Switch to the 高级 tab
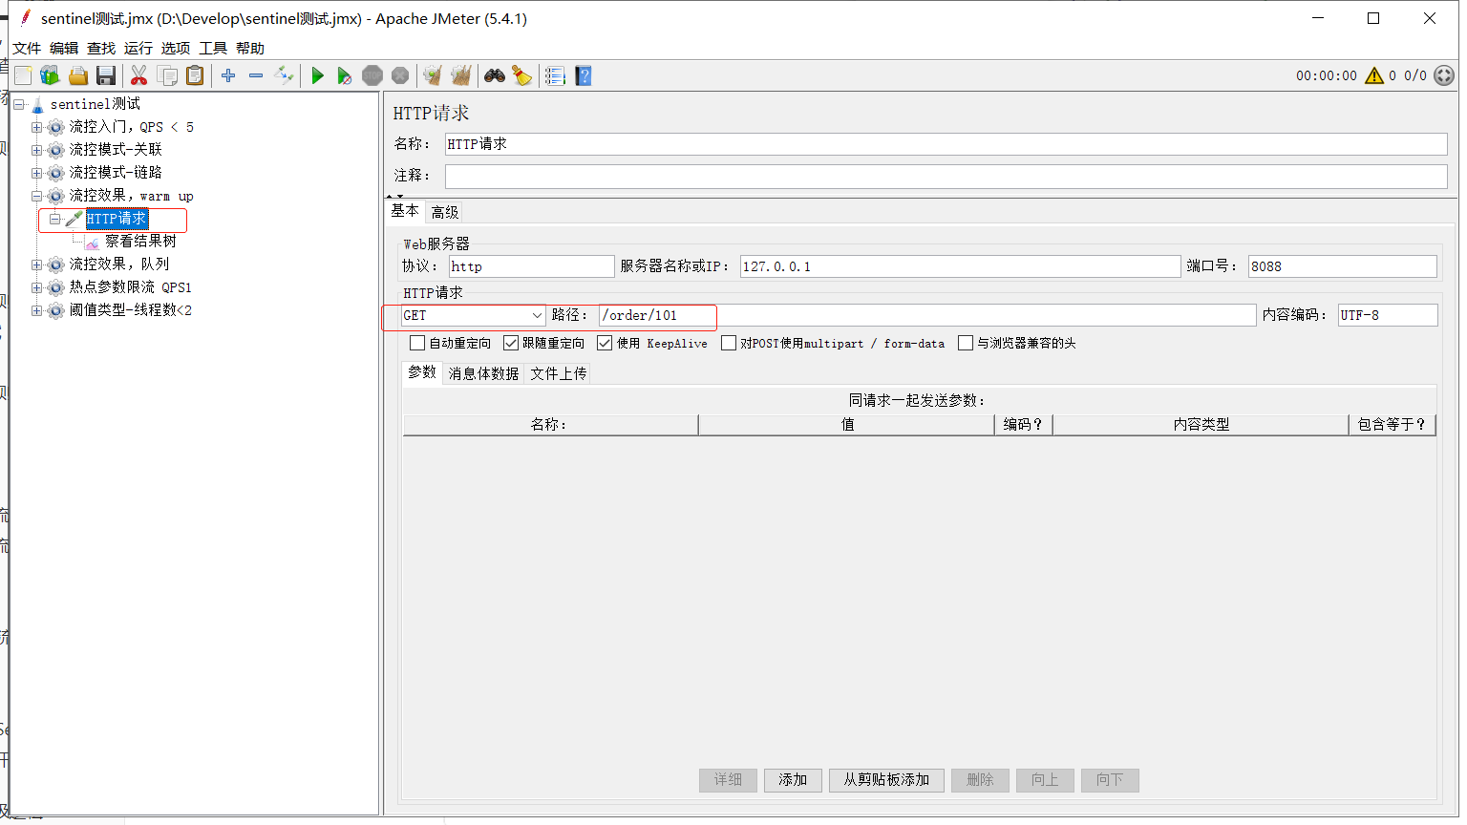The height and width of the screenshot is (825, 1467). coord(445,212)
